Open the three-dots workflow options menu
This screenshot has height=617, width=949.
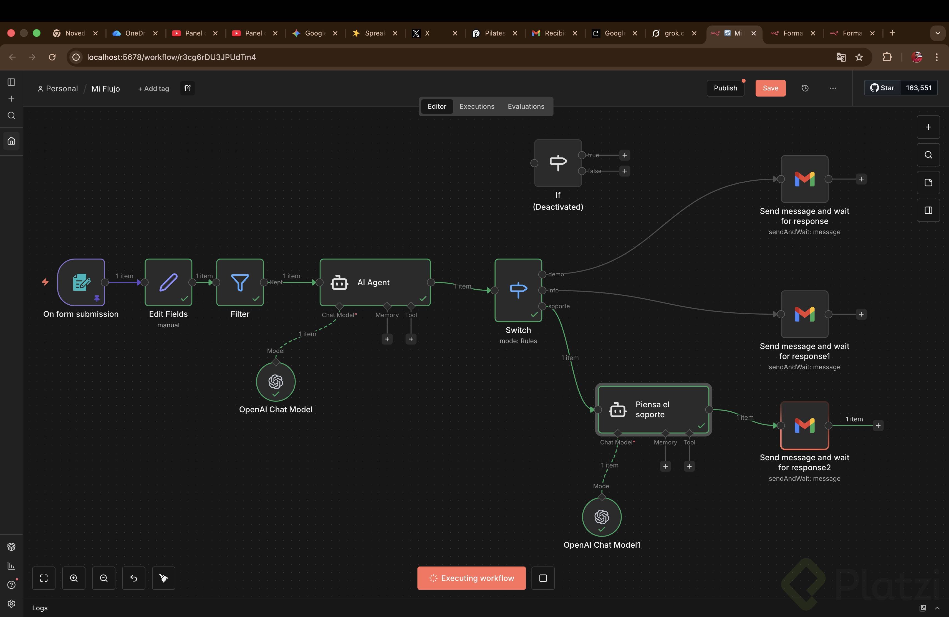click(x=833, y=88)
